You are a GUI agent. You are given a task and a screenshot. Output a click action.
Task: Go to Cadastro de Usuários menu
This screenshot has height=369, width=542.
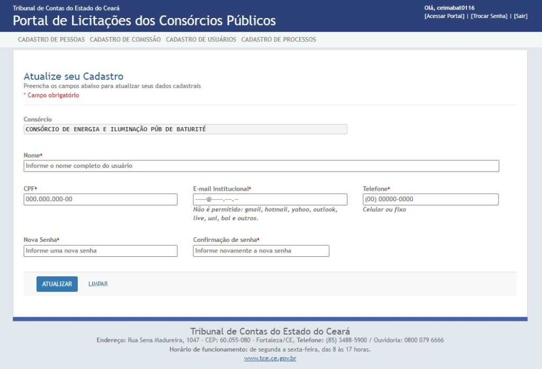point(201,40)
